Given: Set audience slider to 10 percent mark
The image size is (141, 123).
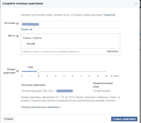Looking at the screenshot, I should click(106, 71).
